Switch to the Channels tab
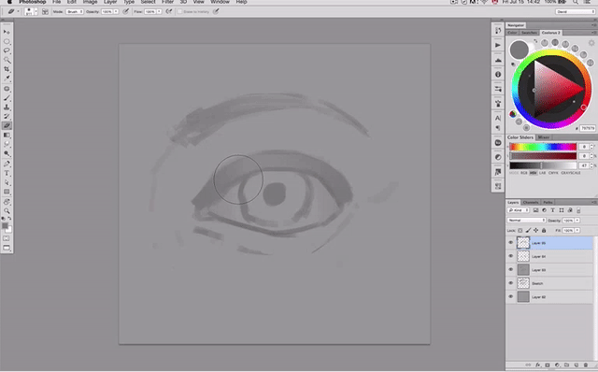 tap(531, 202)
